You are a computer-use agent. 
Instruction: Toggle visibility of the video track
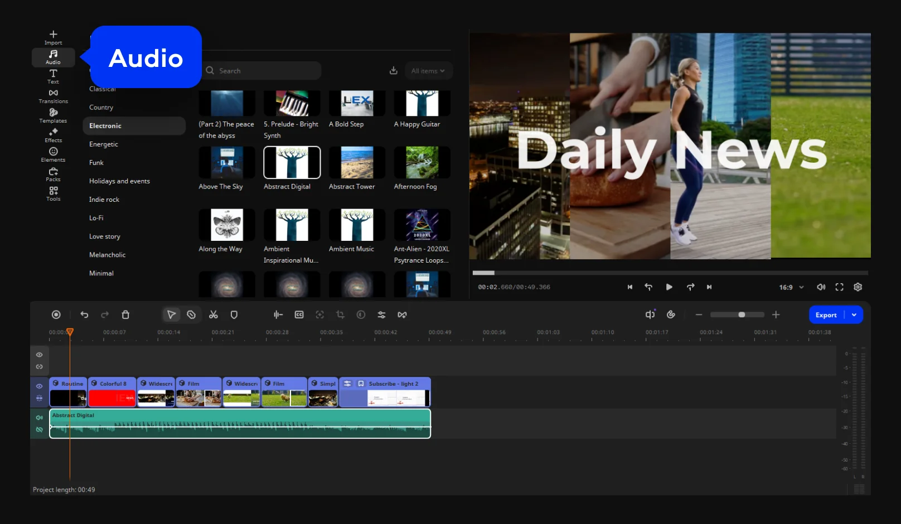coord(39,386)
